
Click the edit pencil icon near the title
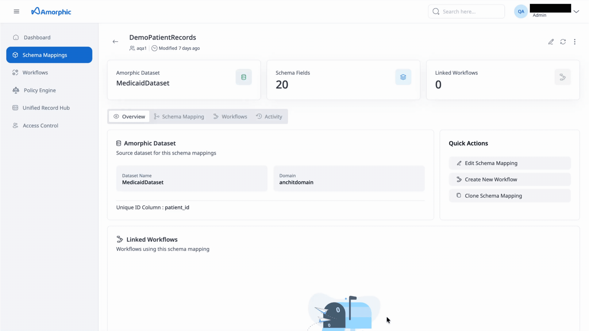click(551, 42)
